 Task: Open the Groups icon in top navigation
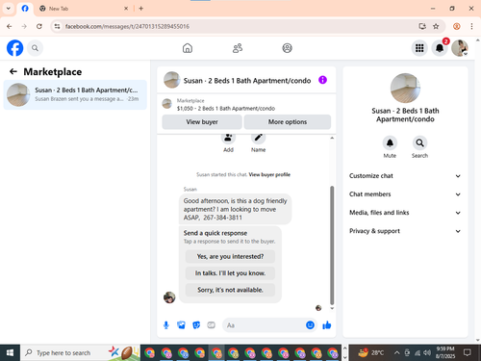click(287, 48)
